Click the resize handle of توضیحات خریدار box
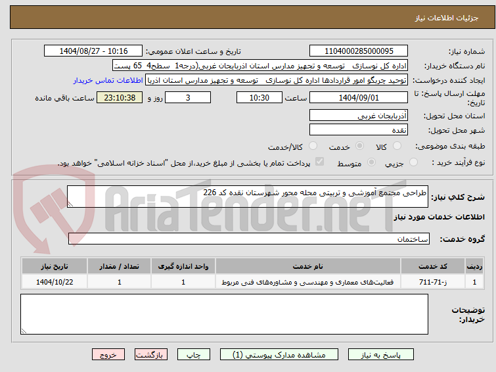The image size is (496, 372). click(24, 331)
